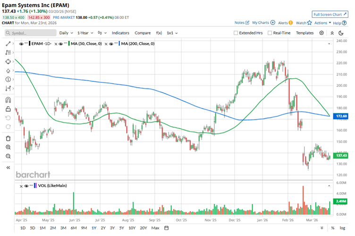Zoom in on the chart
This screenshot has width=355, height=236.
[x=8, y=147]
